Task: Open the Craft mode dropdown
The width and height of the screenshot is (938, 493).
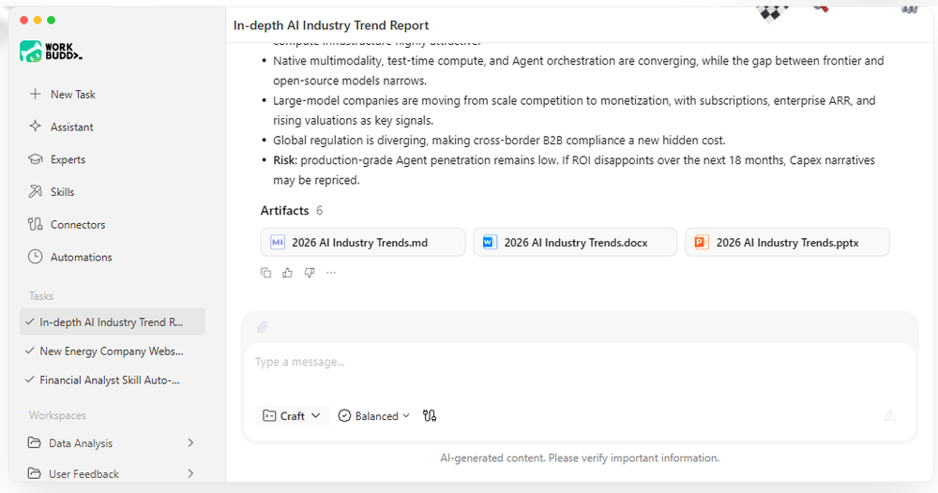Action: tap(293, 415)
